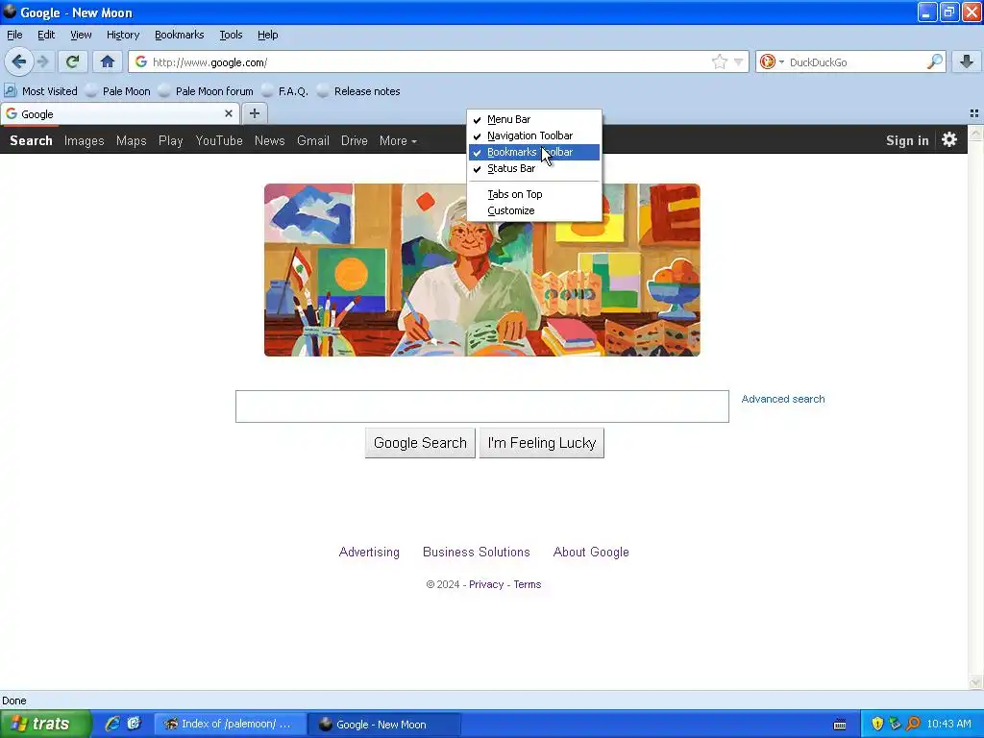Select the Google tab
The height and width of the screenshot is (738, 984).
119,114
